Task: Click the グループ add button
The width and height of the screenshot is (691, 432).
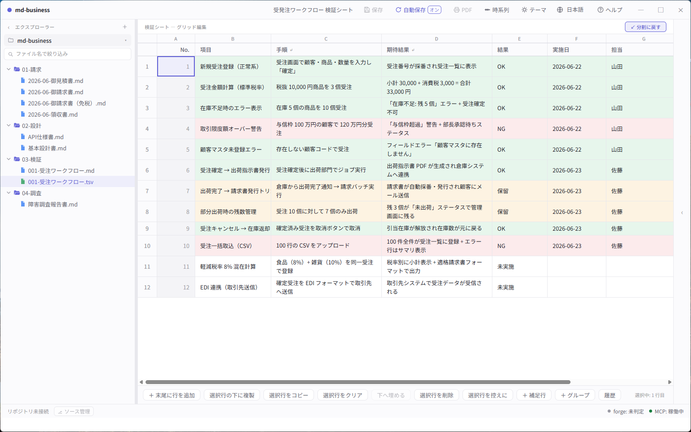Action: (575, 395)
